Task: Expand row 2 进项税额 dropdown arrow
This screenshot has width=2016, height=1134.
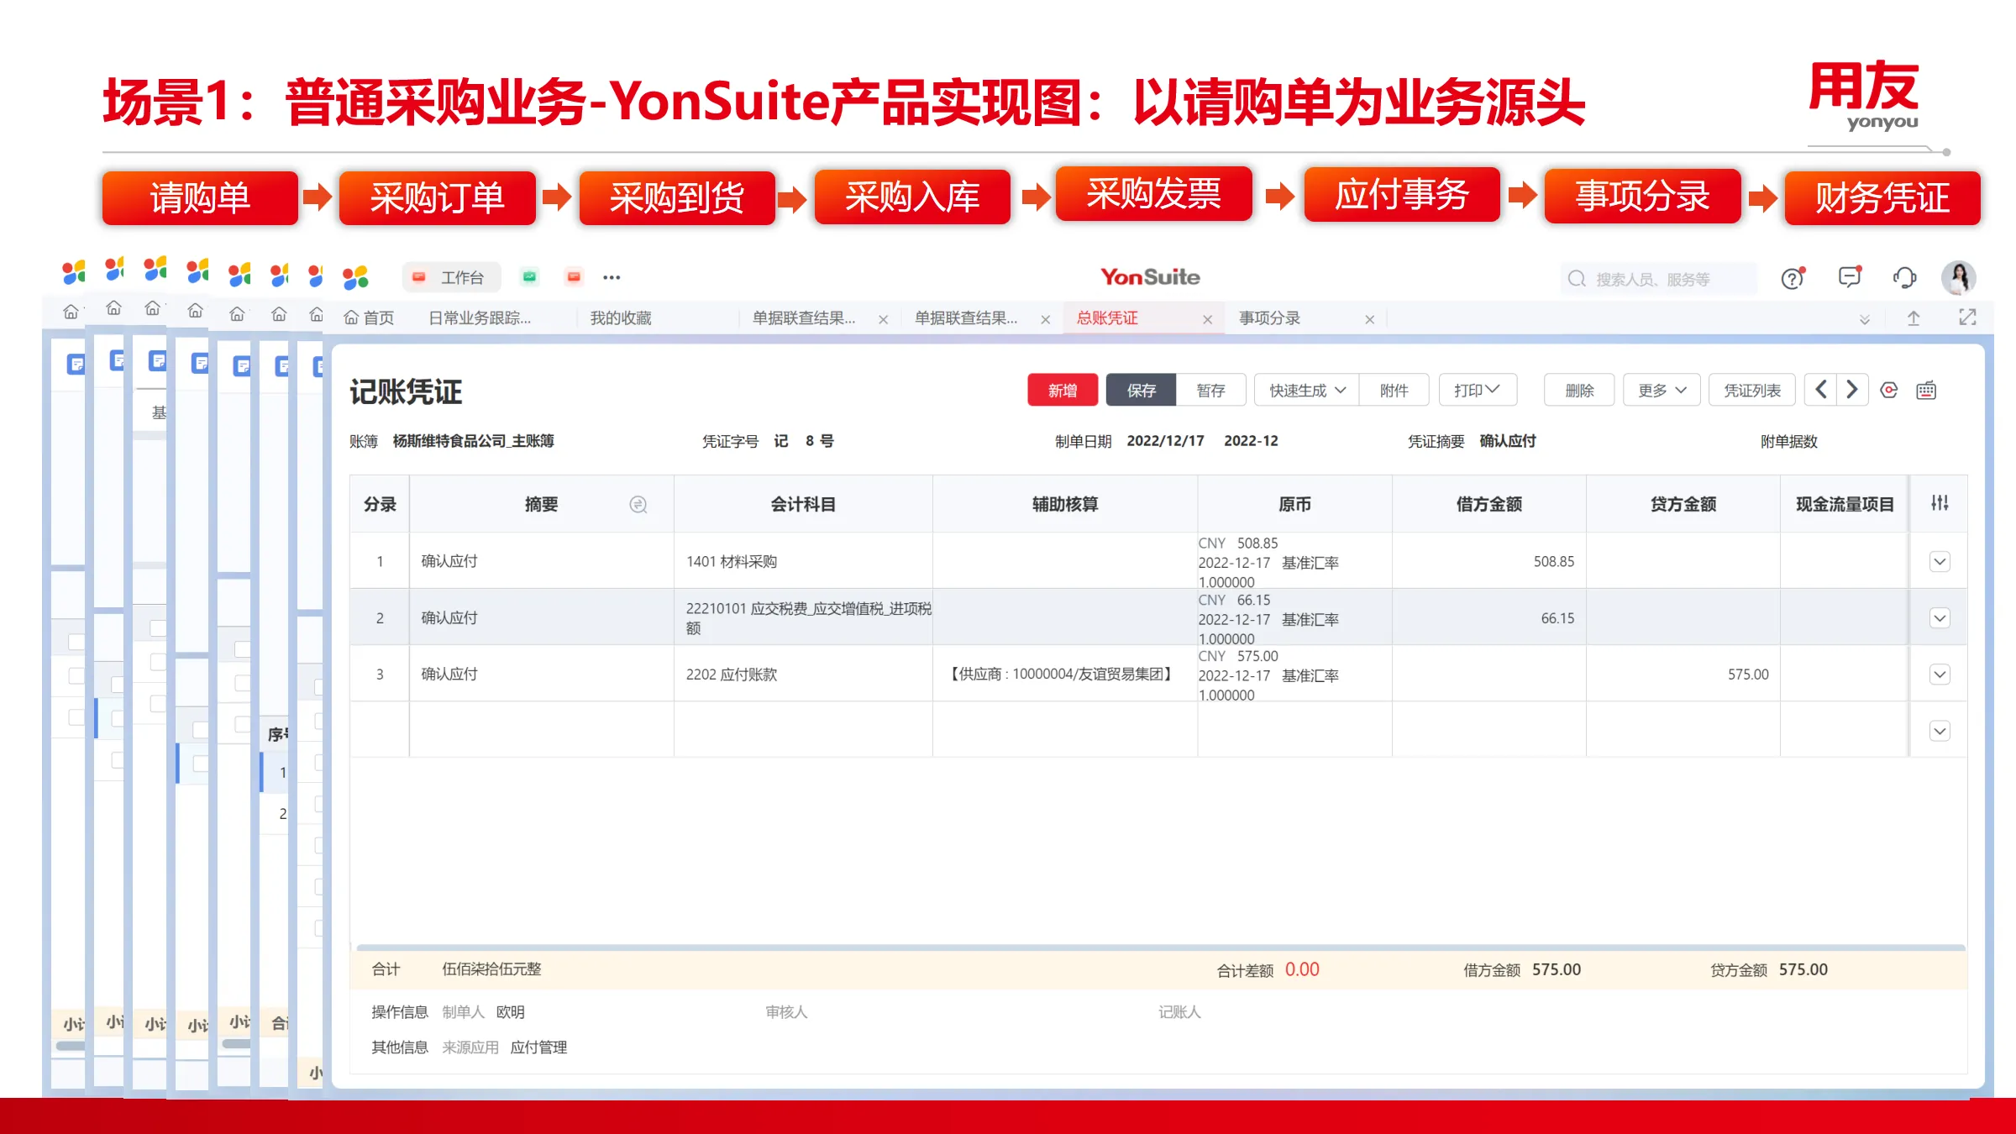Action: pyautogui.click(x=1940, y=618)
